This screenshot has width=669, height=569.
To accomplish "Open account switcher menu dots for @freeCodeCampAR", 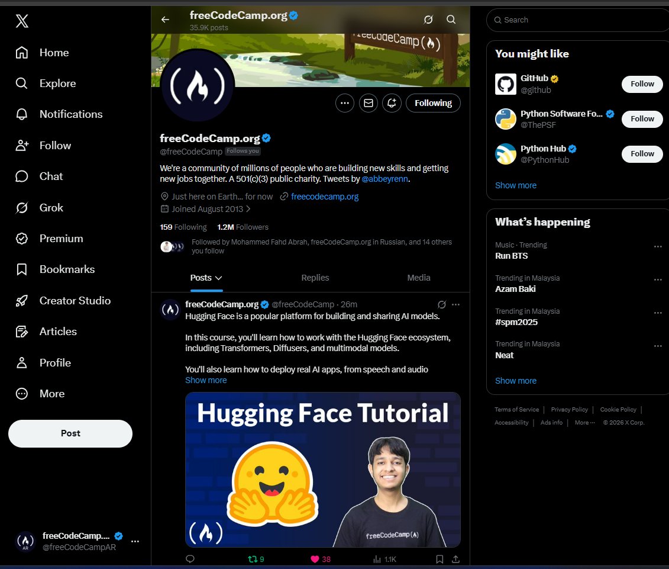I will click(x=135, y=541).
